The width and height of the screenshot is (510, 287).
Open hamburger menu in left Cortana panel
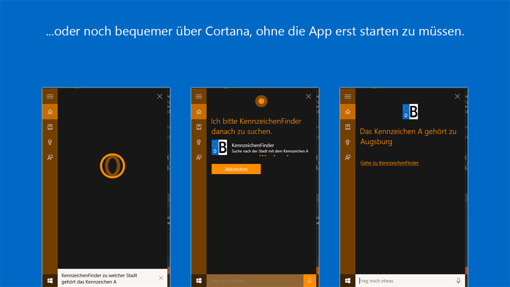[x=50, y=96]
